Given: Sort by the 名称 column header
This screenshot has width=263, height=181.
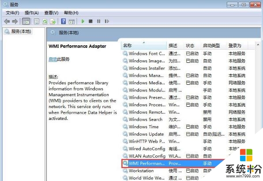Looking at the screenshot, I should pyautogui.click(x=144, y=45).
